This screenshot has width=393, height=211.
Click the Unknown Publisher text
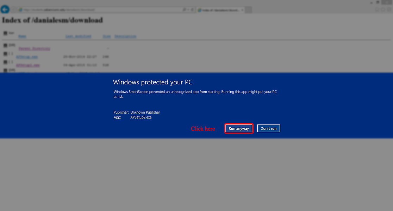pos(145,113)
